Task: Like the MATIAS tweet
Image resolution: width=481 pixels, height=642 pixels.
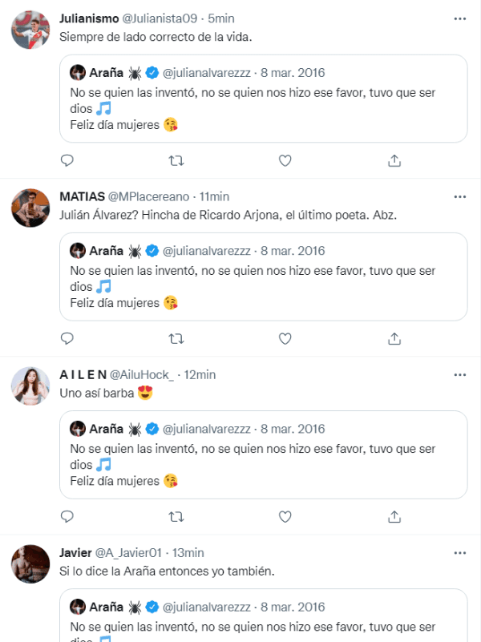Action: pos(285,338)
